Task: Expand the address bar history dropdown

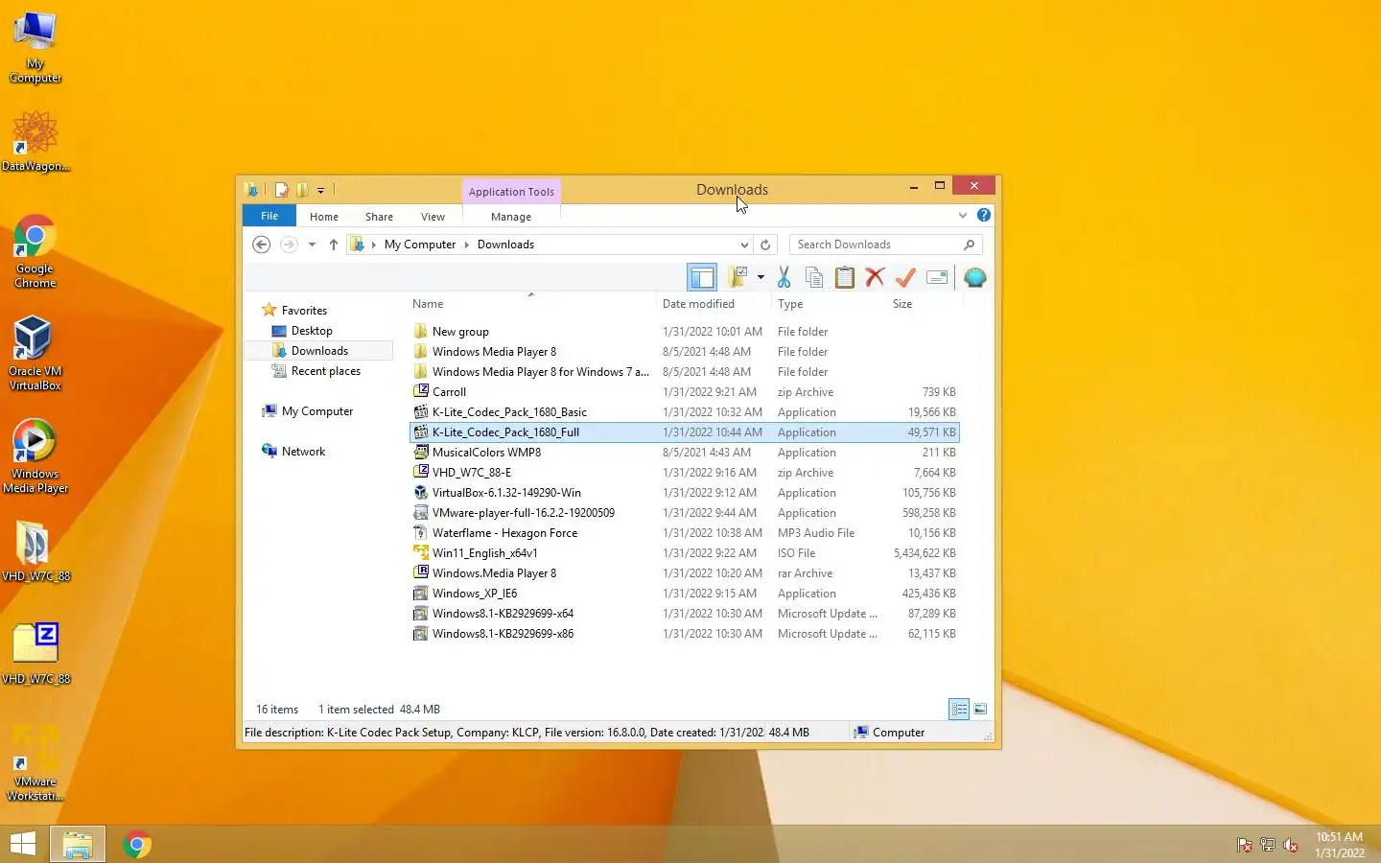Action: (x=744, y=245)
